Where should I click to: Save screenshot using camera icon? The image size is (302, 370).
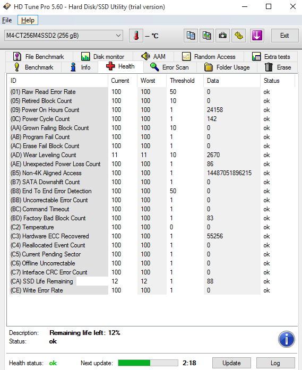coord(222,36)
